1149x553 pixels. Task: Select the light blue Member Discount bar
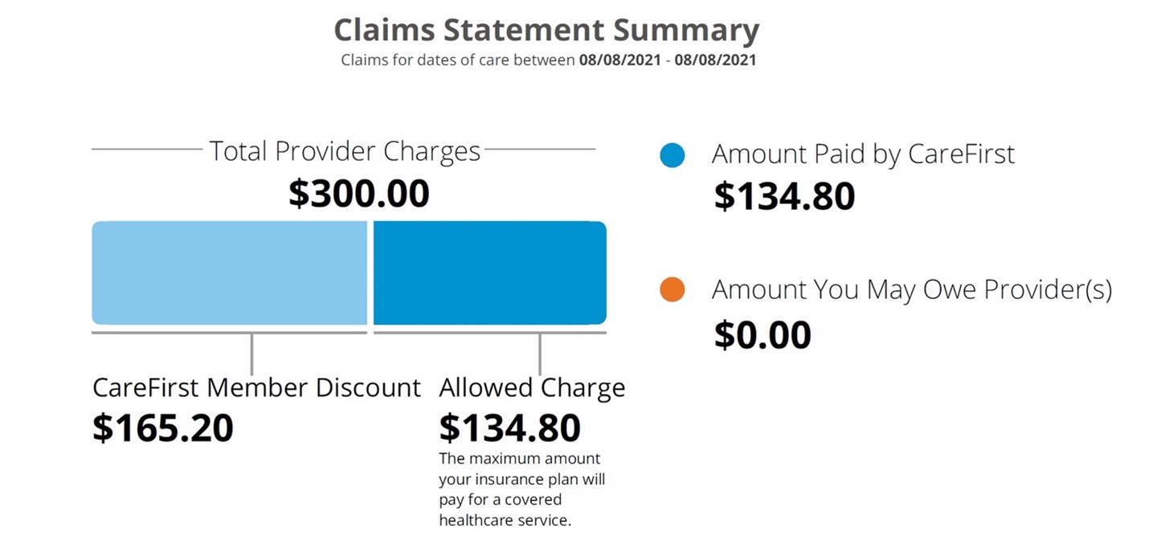pyautogui.click(x=229, y=272)
